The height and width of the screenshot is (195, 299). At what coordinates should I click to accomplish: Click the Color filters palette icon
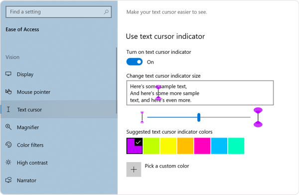pyautogui.click(x=8, y=145)
